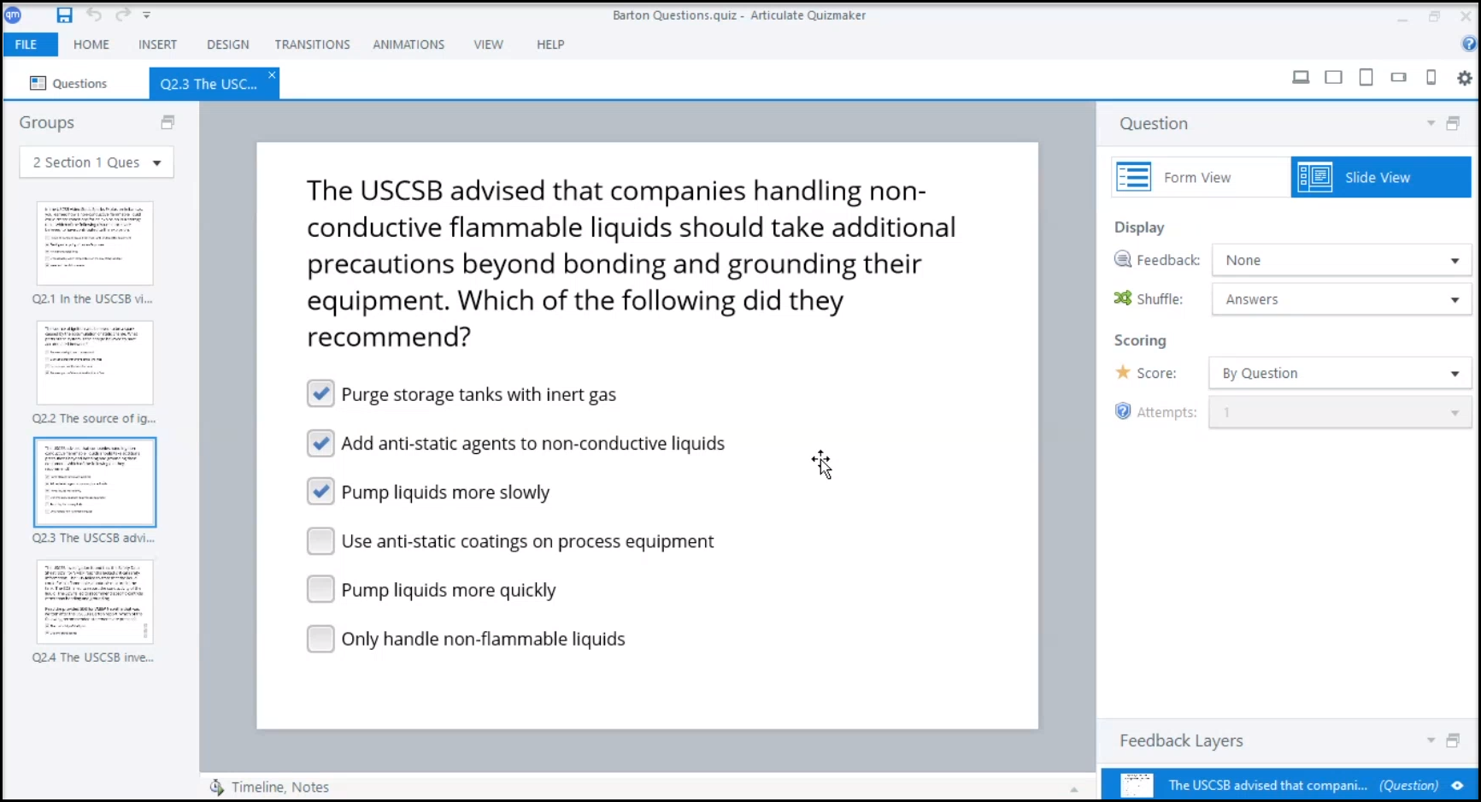Switch to the Questions tab
Screen dimensions: 1481x802
68,83
